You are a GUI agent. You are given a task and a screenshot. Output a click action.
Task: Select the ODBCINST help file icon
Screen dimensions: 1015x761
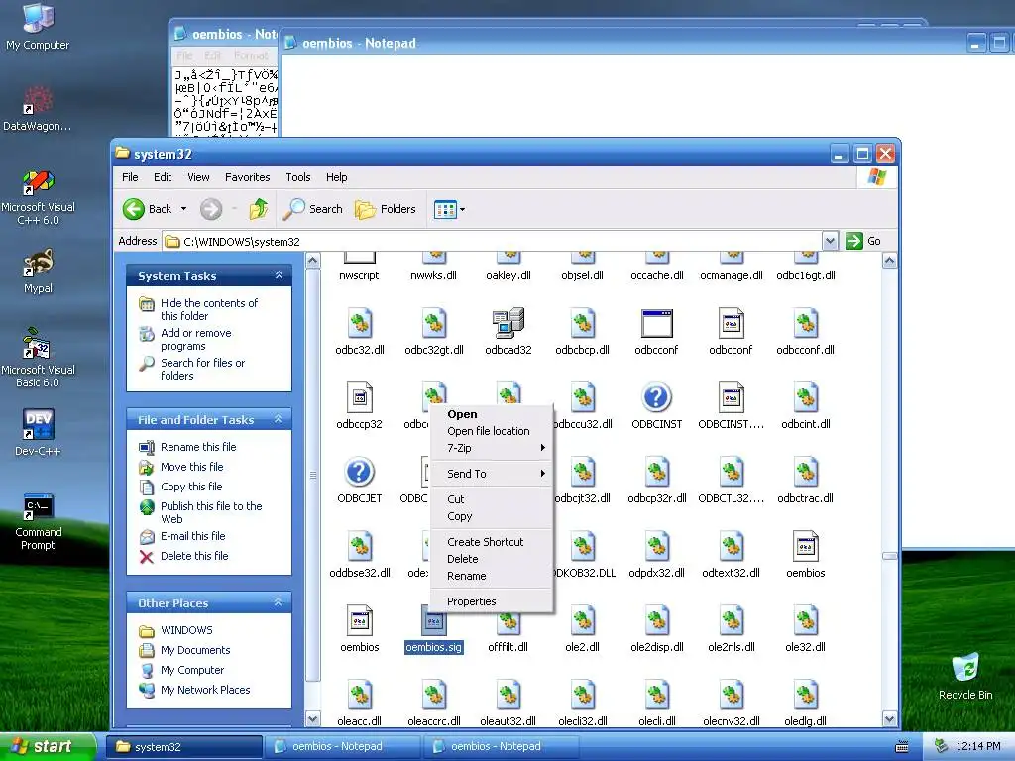click(x=656, y=397)
